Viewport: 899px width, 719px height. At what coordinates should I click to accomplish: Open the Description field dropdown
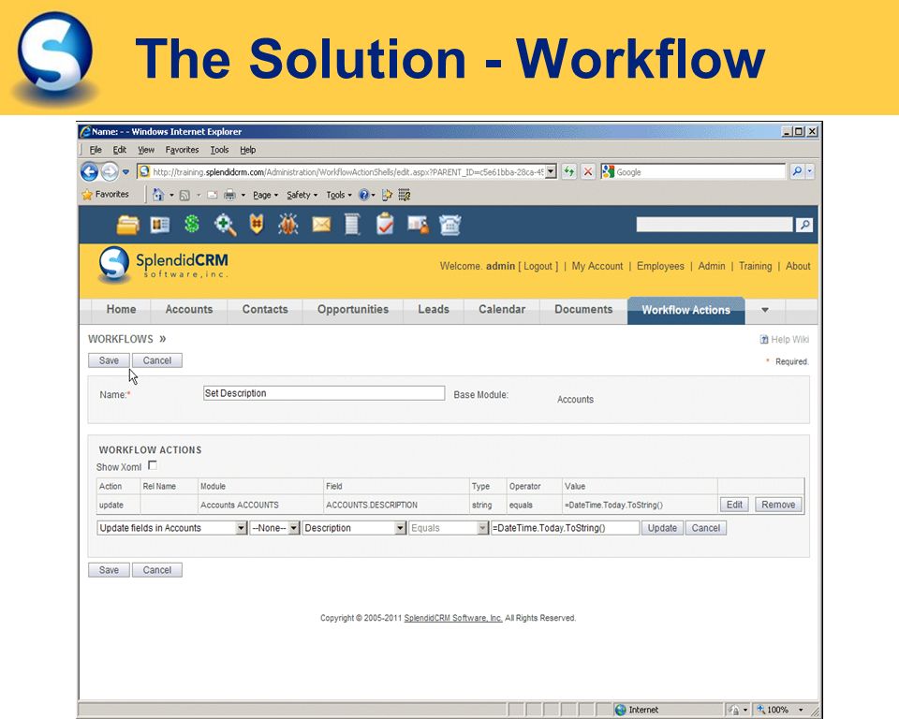(400, 528)
